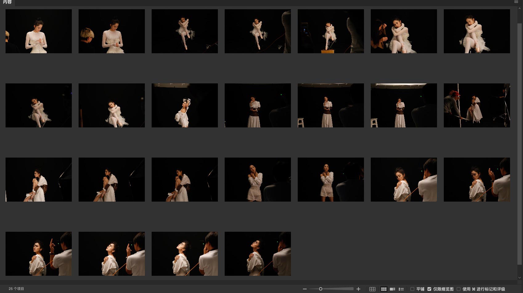Open the content panel hamburger menu

coord(516,2)
